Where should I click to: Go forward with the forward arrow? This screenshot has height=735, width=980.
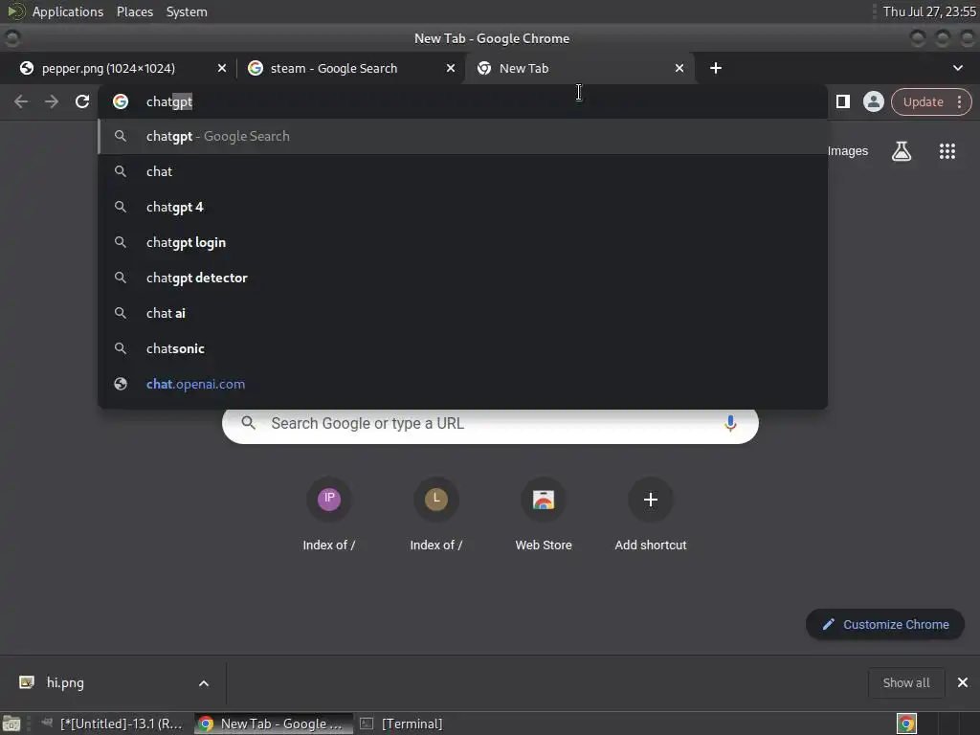click(52, 101)
